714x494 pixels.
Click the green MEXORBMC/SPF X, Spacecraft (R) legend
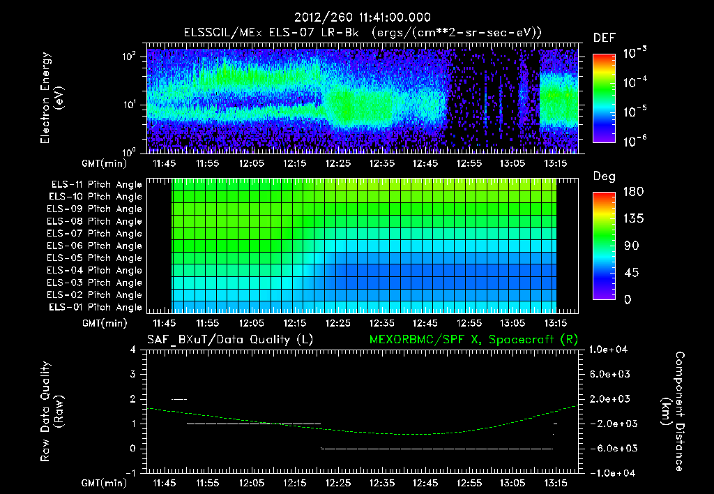(x=473, y=340)
